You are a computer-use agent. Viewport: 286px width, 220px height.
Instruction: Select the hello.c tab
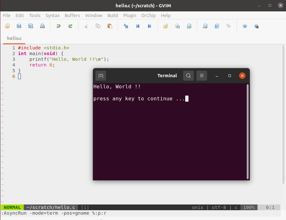click(x=14, y=38)
